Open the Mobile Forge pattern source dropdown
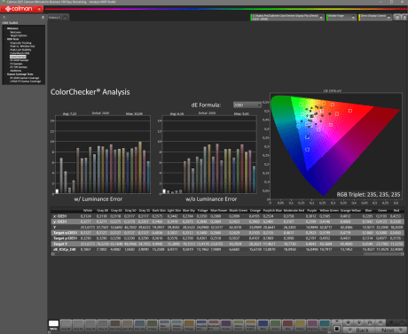The image size is (408, 334). click(341, 18)
